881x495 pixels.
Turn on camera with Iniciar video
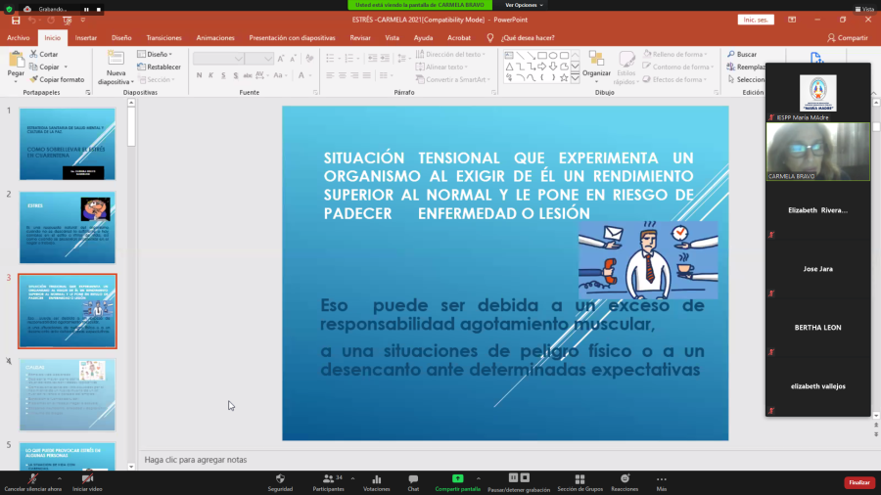(87, 479)
